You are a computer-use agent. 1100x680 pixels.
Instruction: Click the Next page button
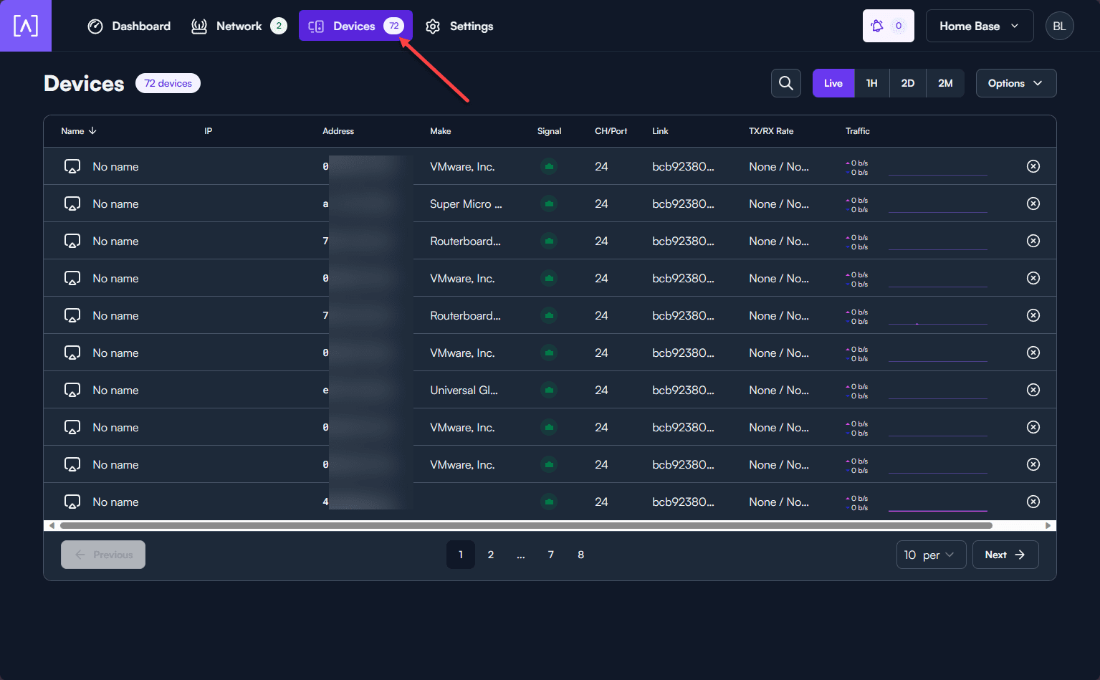(1005, 555)
